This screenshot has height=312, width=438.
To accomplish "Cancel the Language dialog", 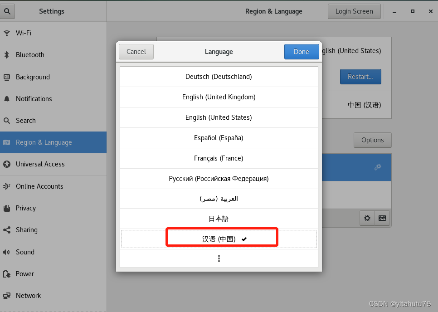I will tap(136, 52).
